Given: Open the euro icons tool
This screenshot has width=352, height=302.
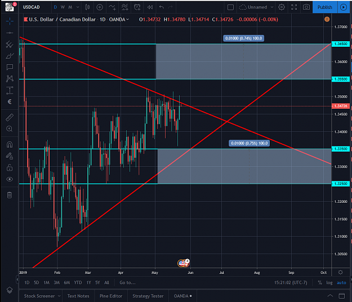Looking at the screenshot, I should (10, 102).
